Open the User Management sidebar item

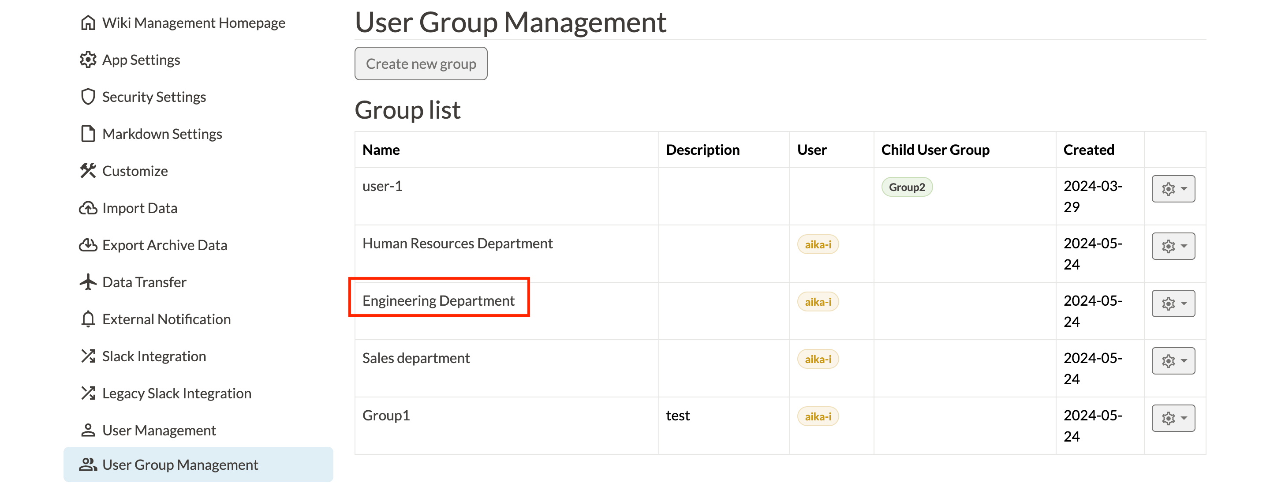159,430
